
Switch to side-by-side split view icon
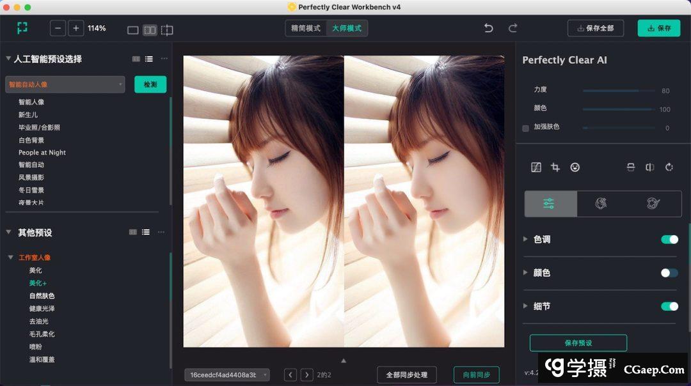point(150,30)
